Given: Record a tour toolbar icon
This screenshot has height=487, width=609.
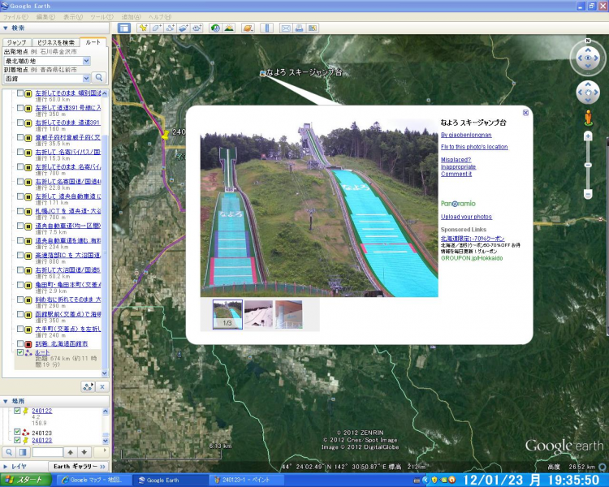Looking at the screenshot, I should (x=197, y=28).
